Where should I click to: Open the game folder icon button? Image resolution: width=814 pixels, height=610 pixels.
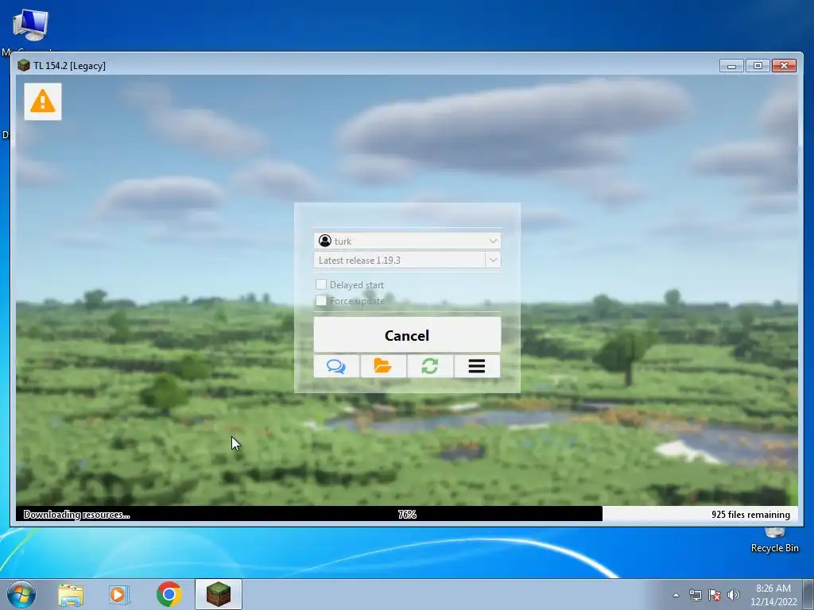[383, 366]
